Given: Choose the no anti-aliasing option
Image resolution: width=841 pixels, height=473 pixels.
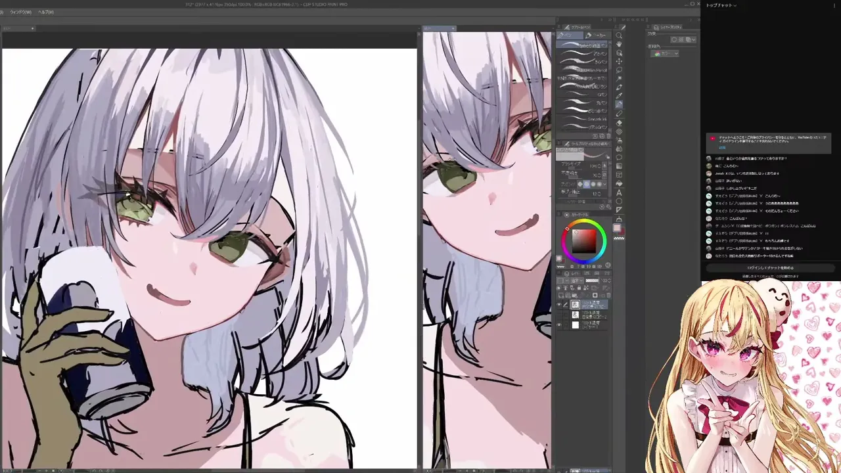Looking at the screenshot, I should (x=580, y=184).
